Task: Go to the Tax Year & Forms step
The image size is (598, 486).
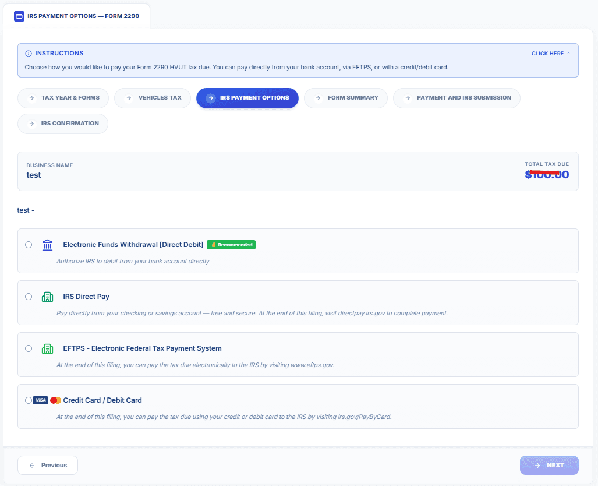Action: (x=63, y=98)
